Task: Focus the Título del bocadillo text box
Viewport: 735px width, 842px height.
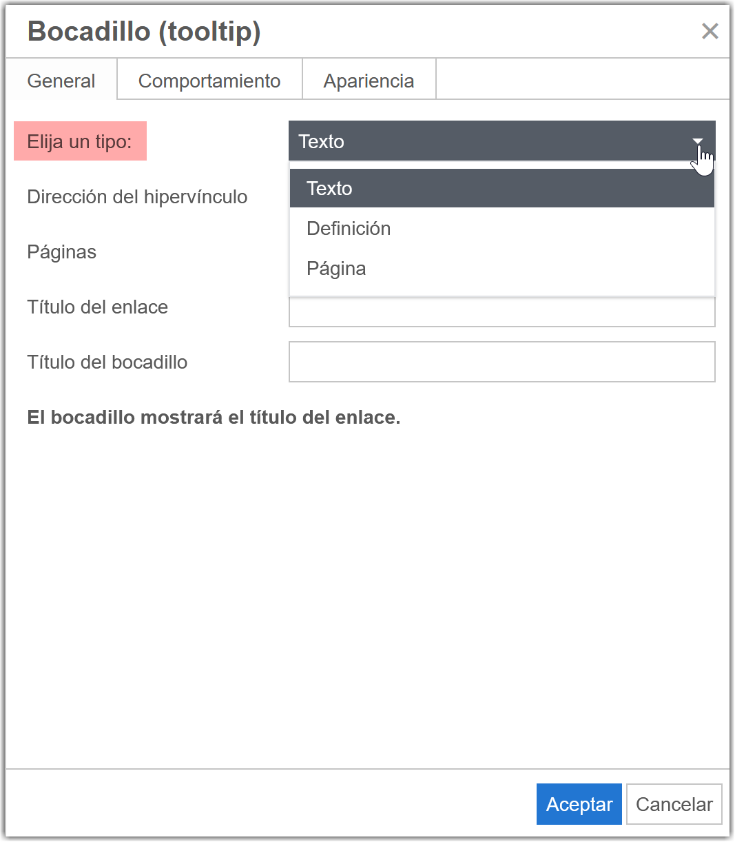Action: point(501,362)
